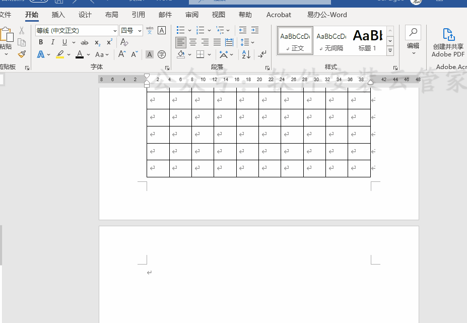Click the text effects letter A icon

coord(40,54)
